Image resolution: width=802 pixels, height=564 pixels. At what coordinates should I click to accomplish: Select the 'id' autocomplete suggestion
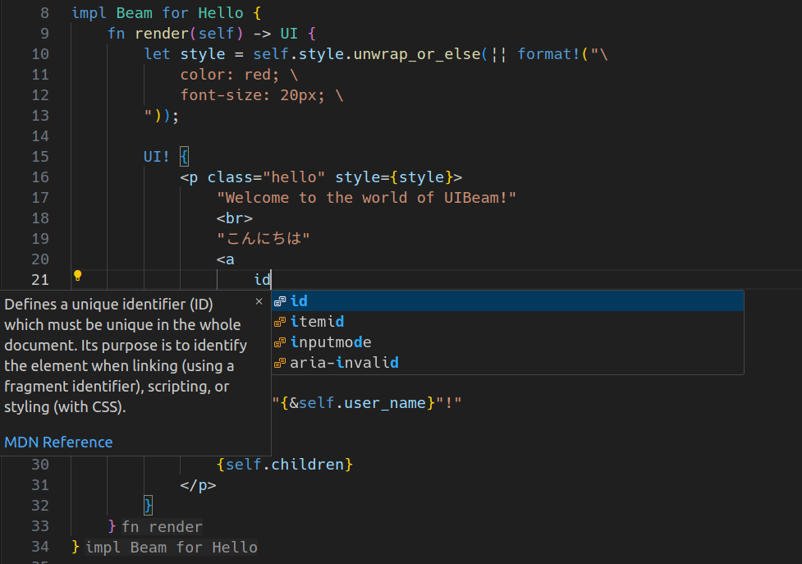[x=507, y=301]
